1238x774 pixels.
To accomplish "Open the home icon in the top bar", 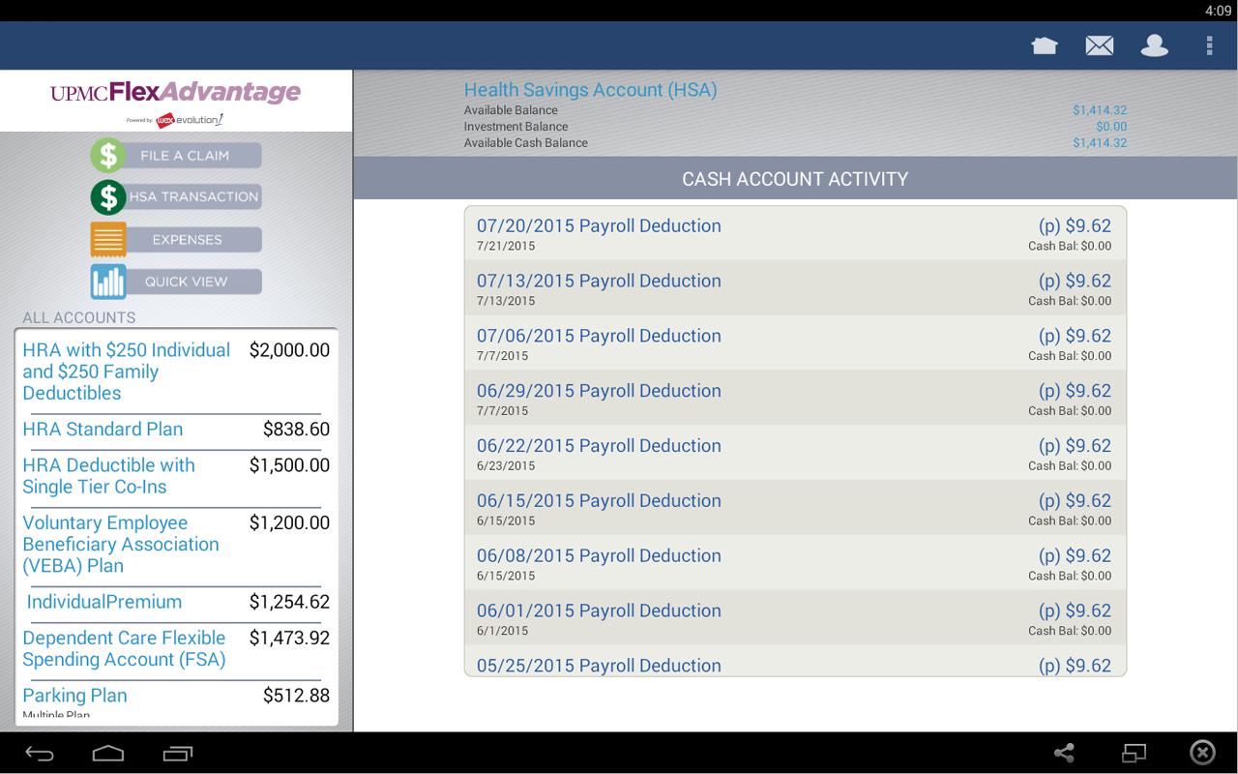I will coord(1045,45).
